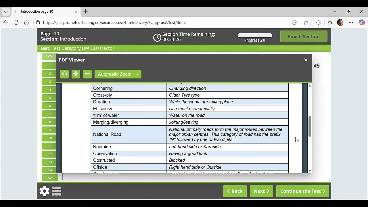Jump to page 10 in sidebar
Viewport: 368px width, 207px height.
50,138
